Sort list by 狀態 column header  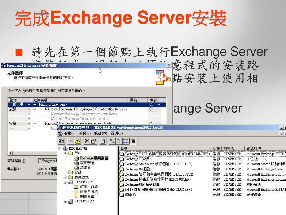point(216,148)
